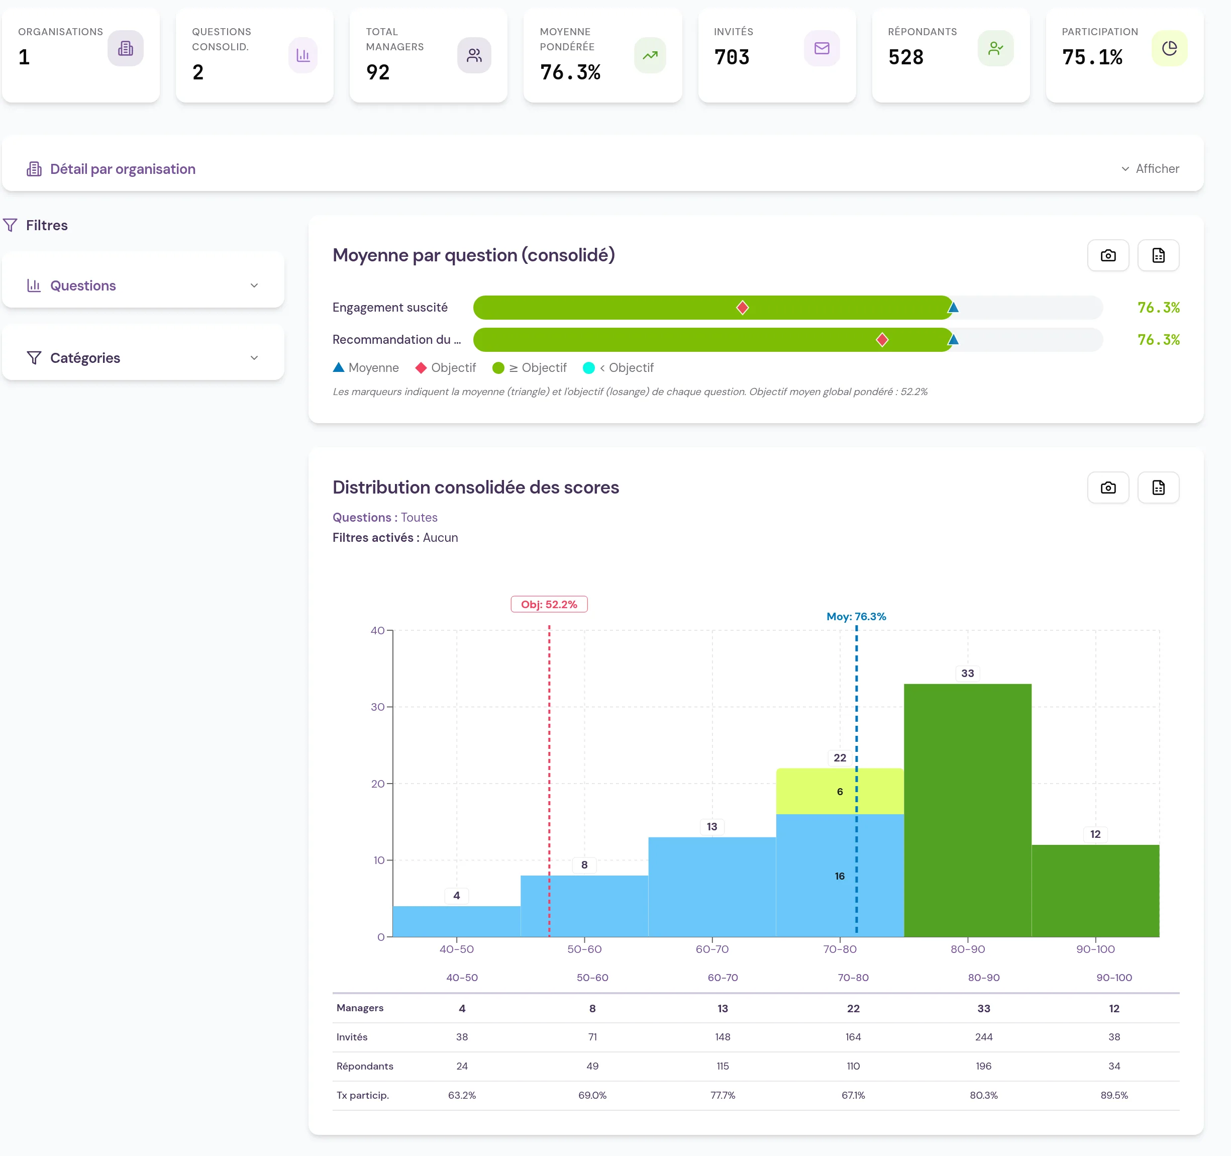1231x1156 pixels.
Task: Click the red diamond on Engagement suscité bar
Action: [743, 307]
